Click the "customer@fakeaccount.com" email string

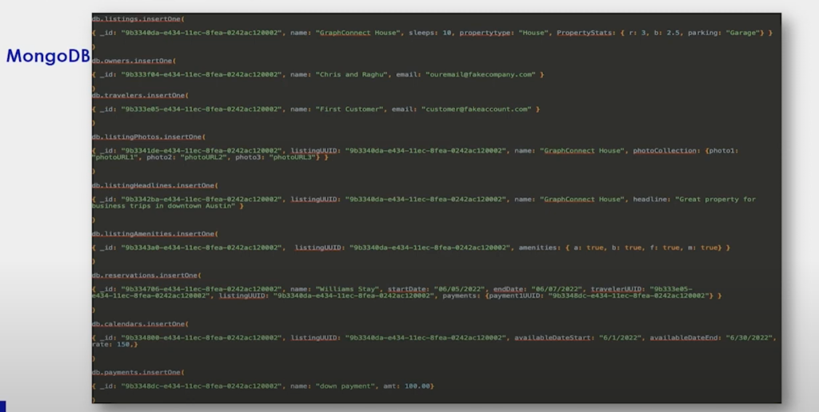[x=476, y=109]
